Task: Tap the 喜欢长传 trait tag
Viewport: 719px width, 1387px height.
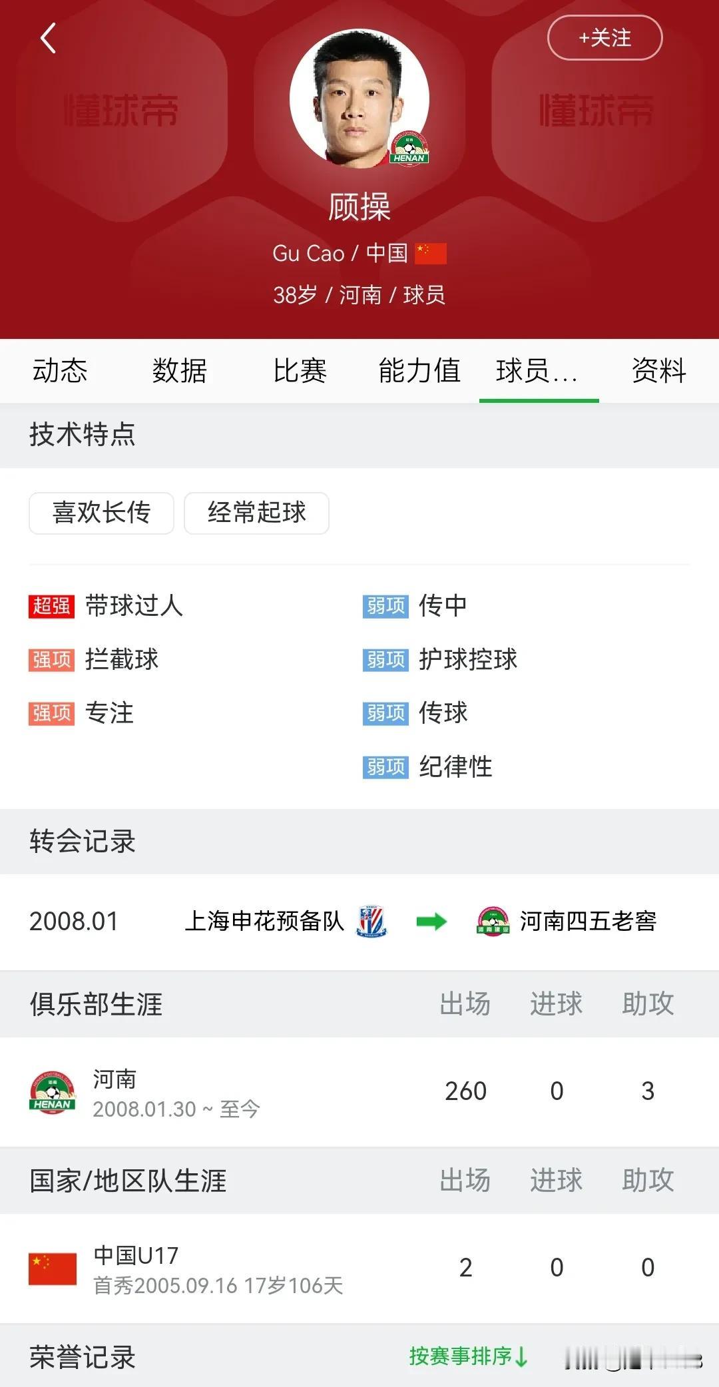Action: tap(101, 513)
